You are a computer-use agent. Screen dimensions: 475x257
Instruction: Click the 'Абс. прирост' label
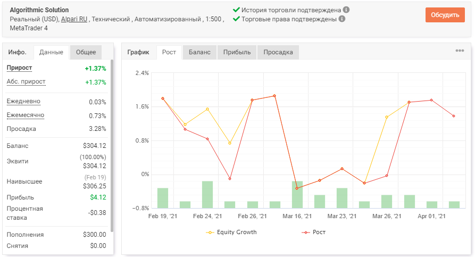(x=26, y=81)
